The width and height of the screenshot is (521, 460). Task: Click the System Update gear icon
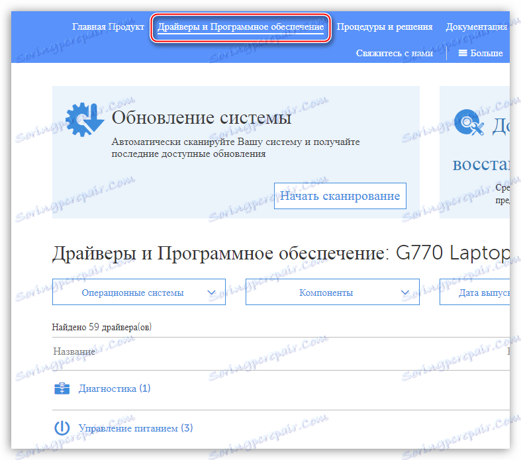(84, 119)
